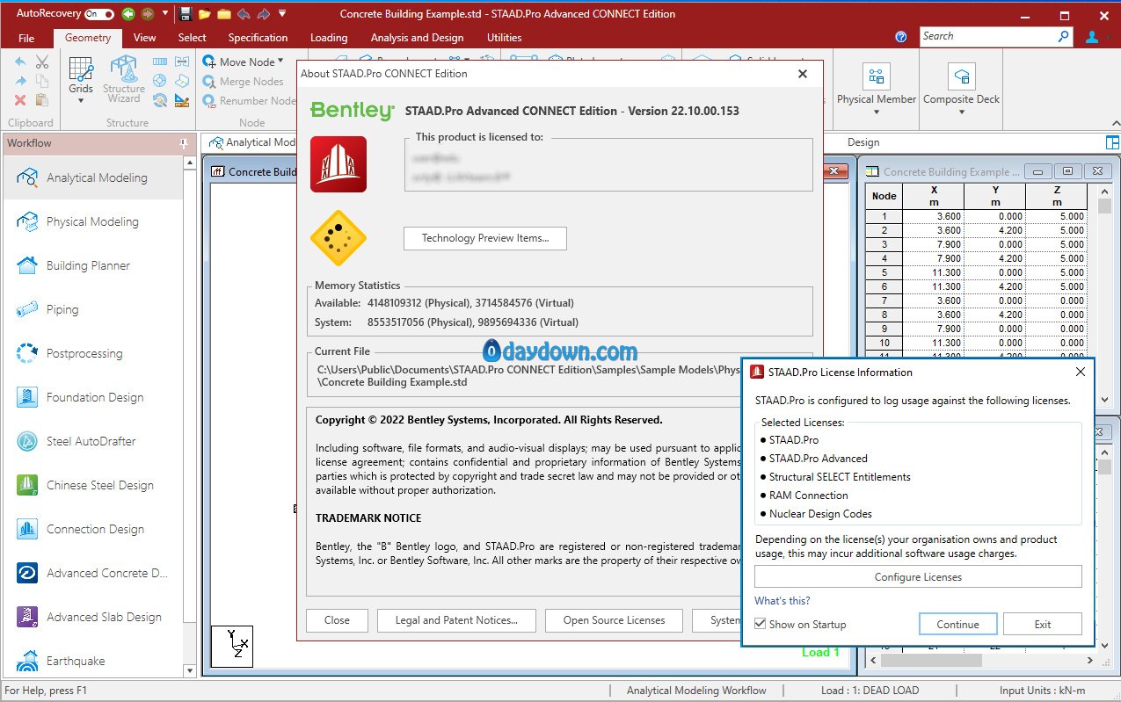Expand the Composite Deck dropdown arrow
1121x702 pixels.
point(962,112)
